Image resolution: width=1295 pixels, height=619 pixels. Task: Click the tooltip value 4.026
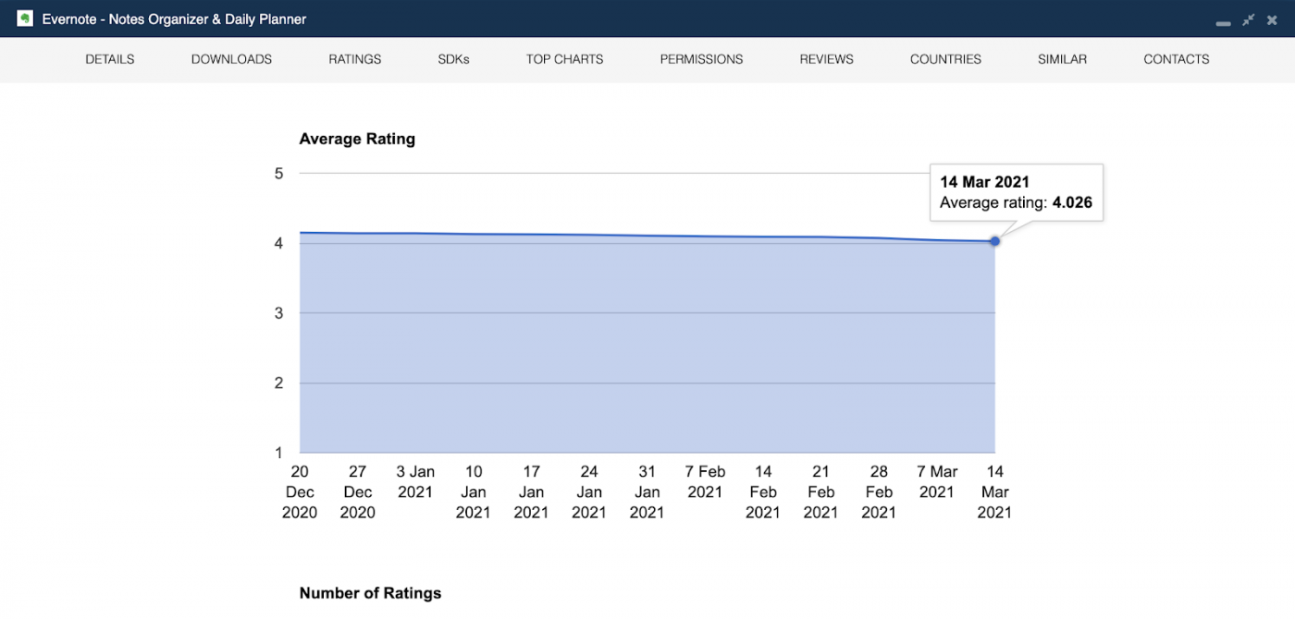coord(1073,202)
